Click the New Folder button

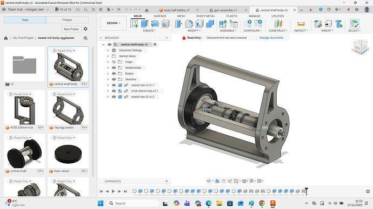[71, 29]
